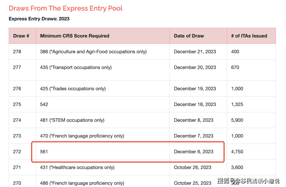Select the Transport occupations only entry
Viewport: 286px width, 187px height.
(76, 67)
